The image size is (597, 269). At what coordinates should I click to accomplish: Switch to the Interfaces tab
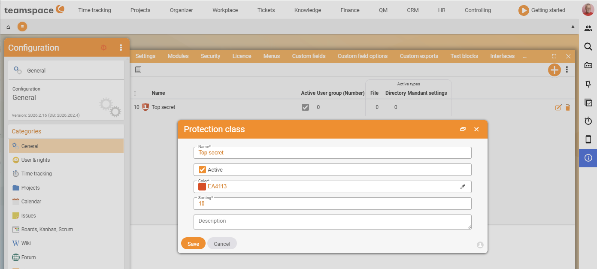503,56
